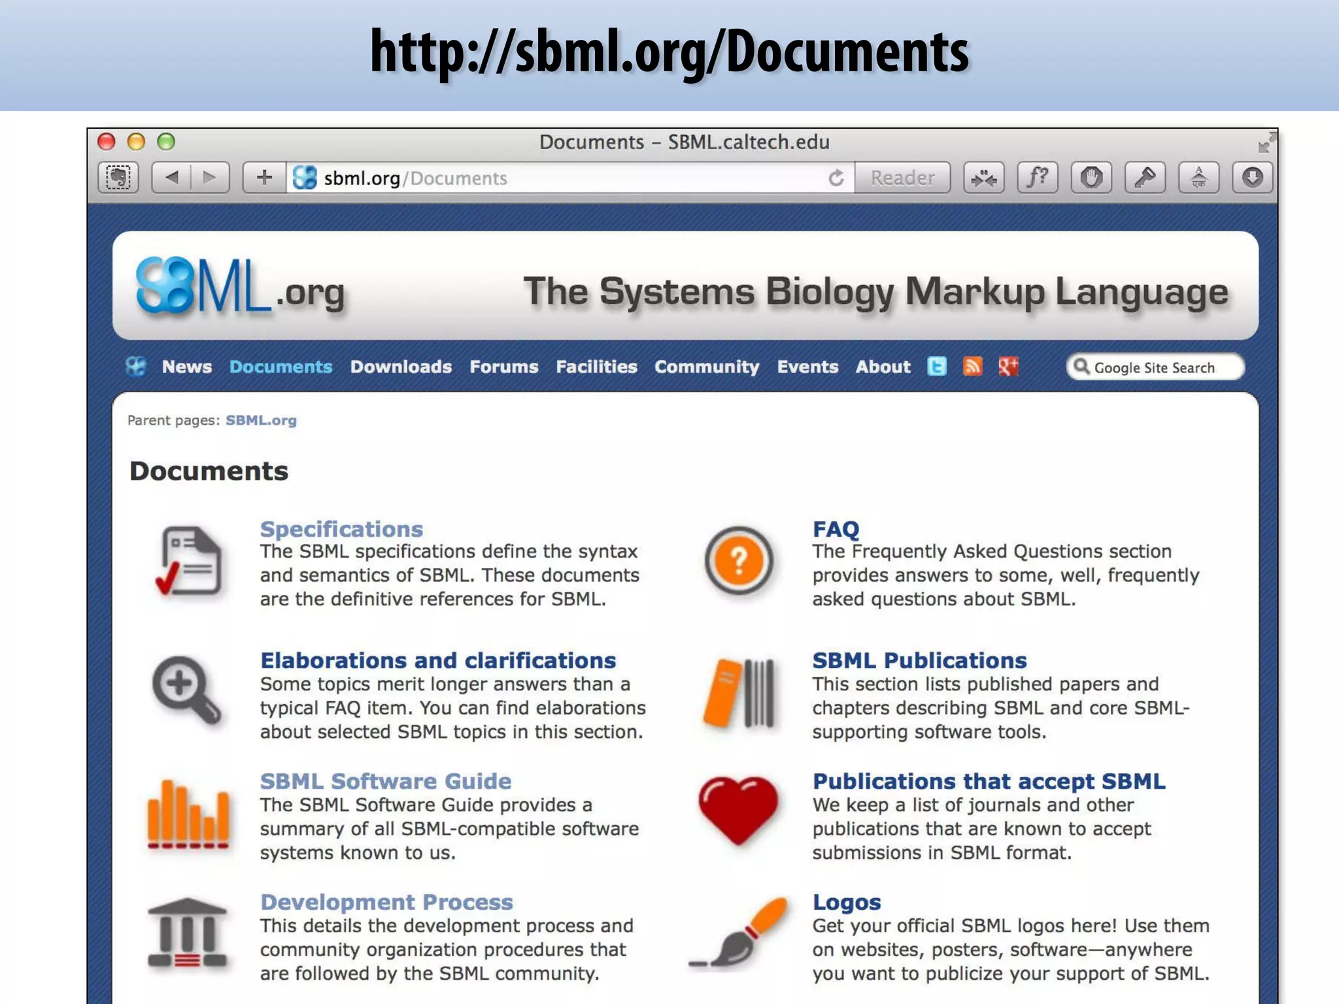
Task: Click the sbml.org address bar
Action: tap(569, 178)
